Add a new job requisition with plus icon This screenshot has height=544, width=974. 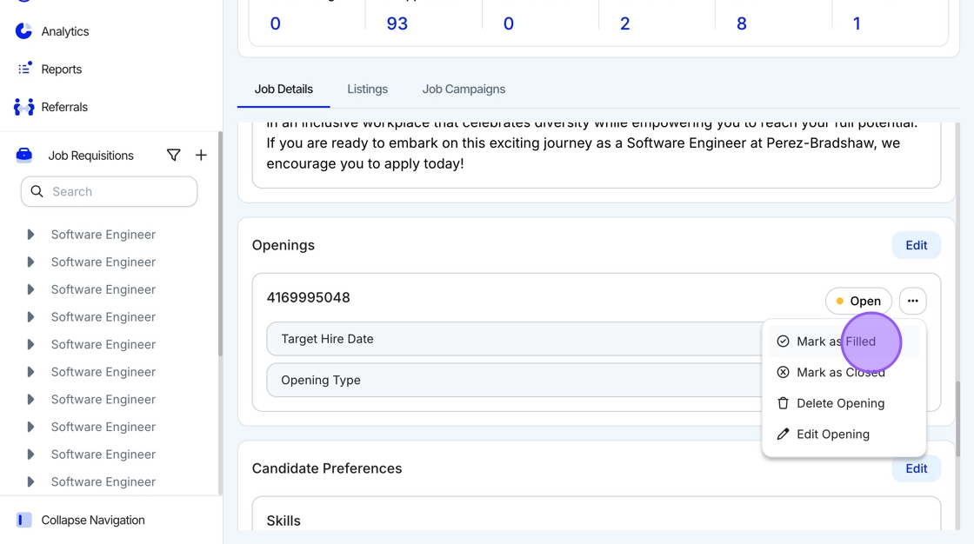point(201,156)
